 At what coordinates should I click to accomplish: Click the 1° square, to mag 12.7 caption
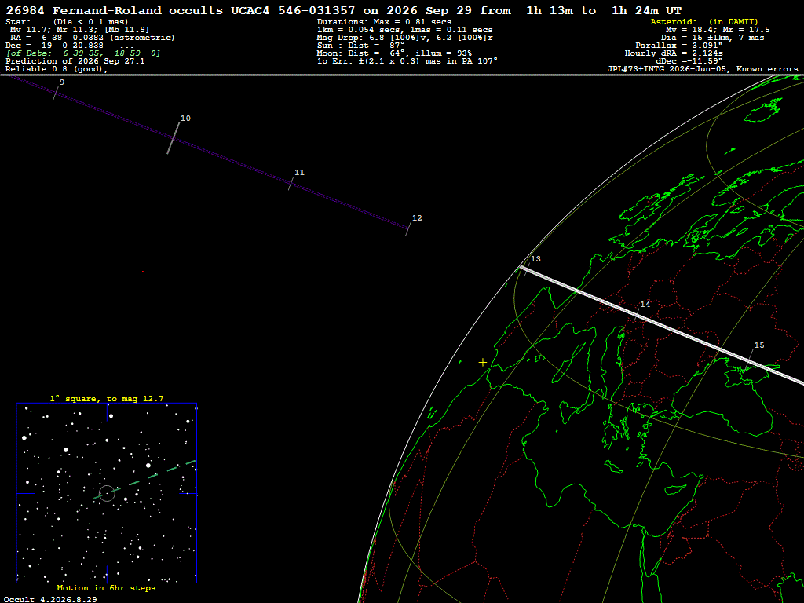pyautogui.click(x=107, y=398)
